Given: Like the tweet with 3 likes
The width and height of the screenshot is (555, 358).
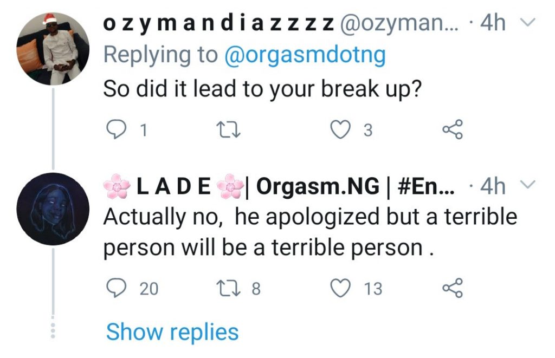Looking at the screenshot, I should point(340,130).
